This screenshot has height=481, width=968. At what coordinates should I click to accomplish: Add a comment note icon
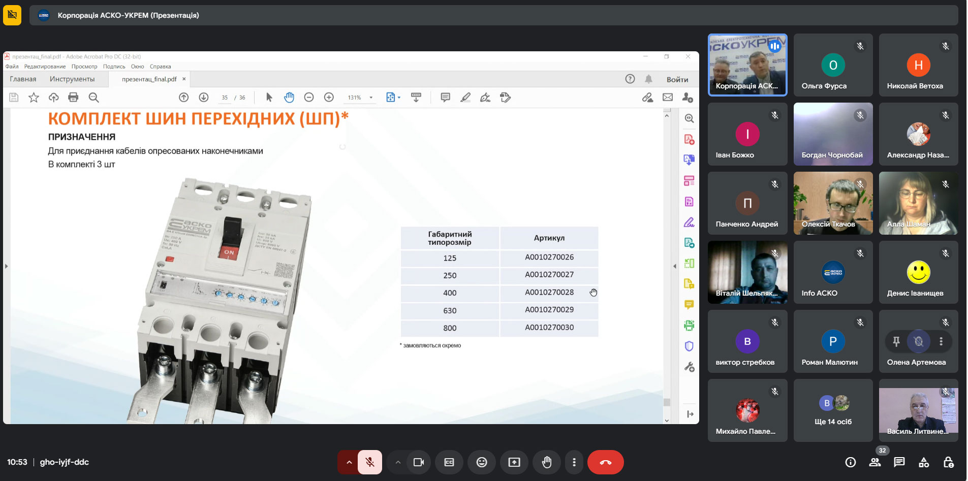[x=445, y=98]
